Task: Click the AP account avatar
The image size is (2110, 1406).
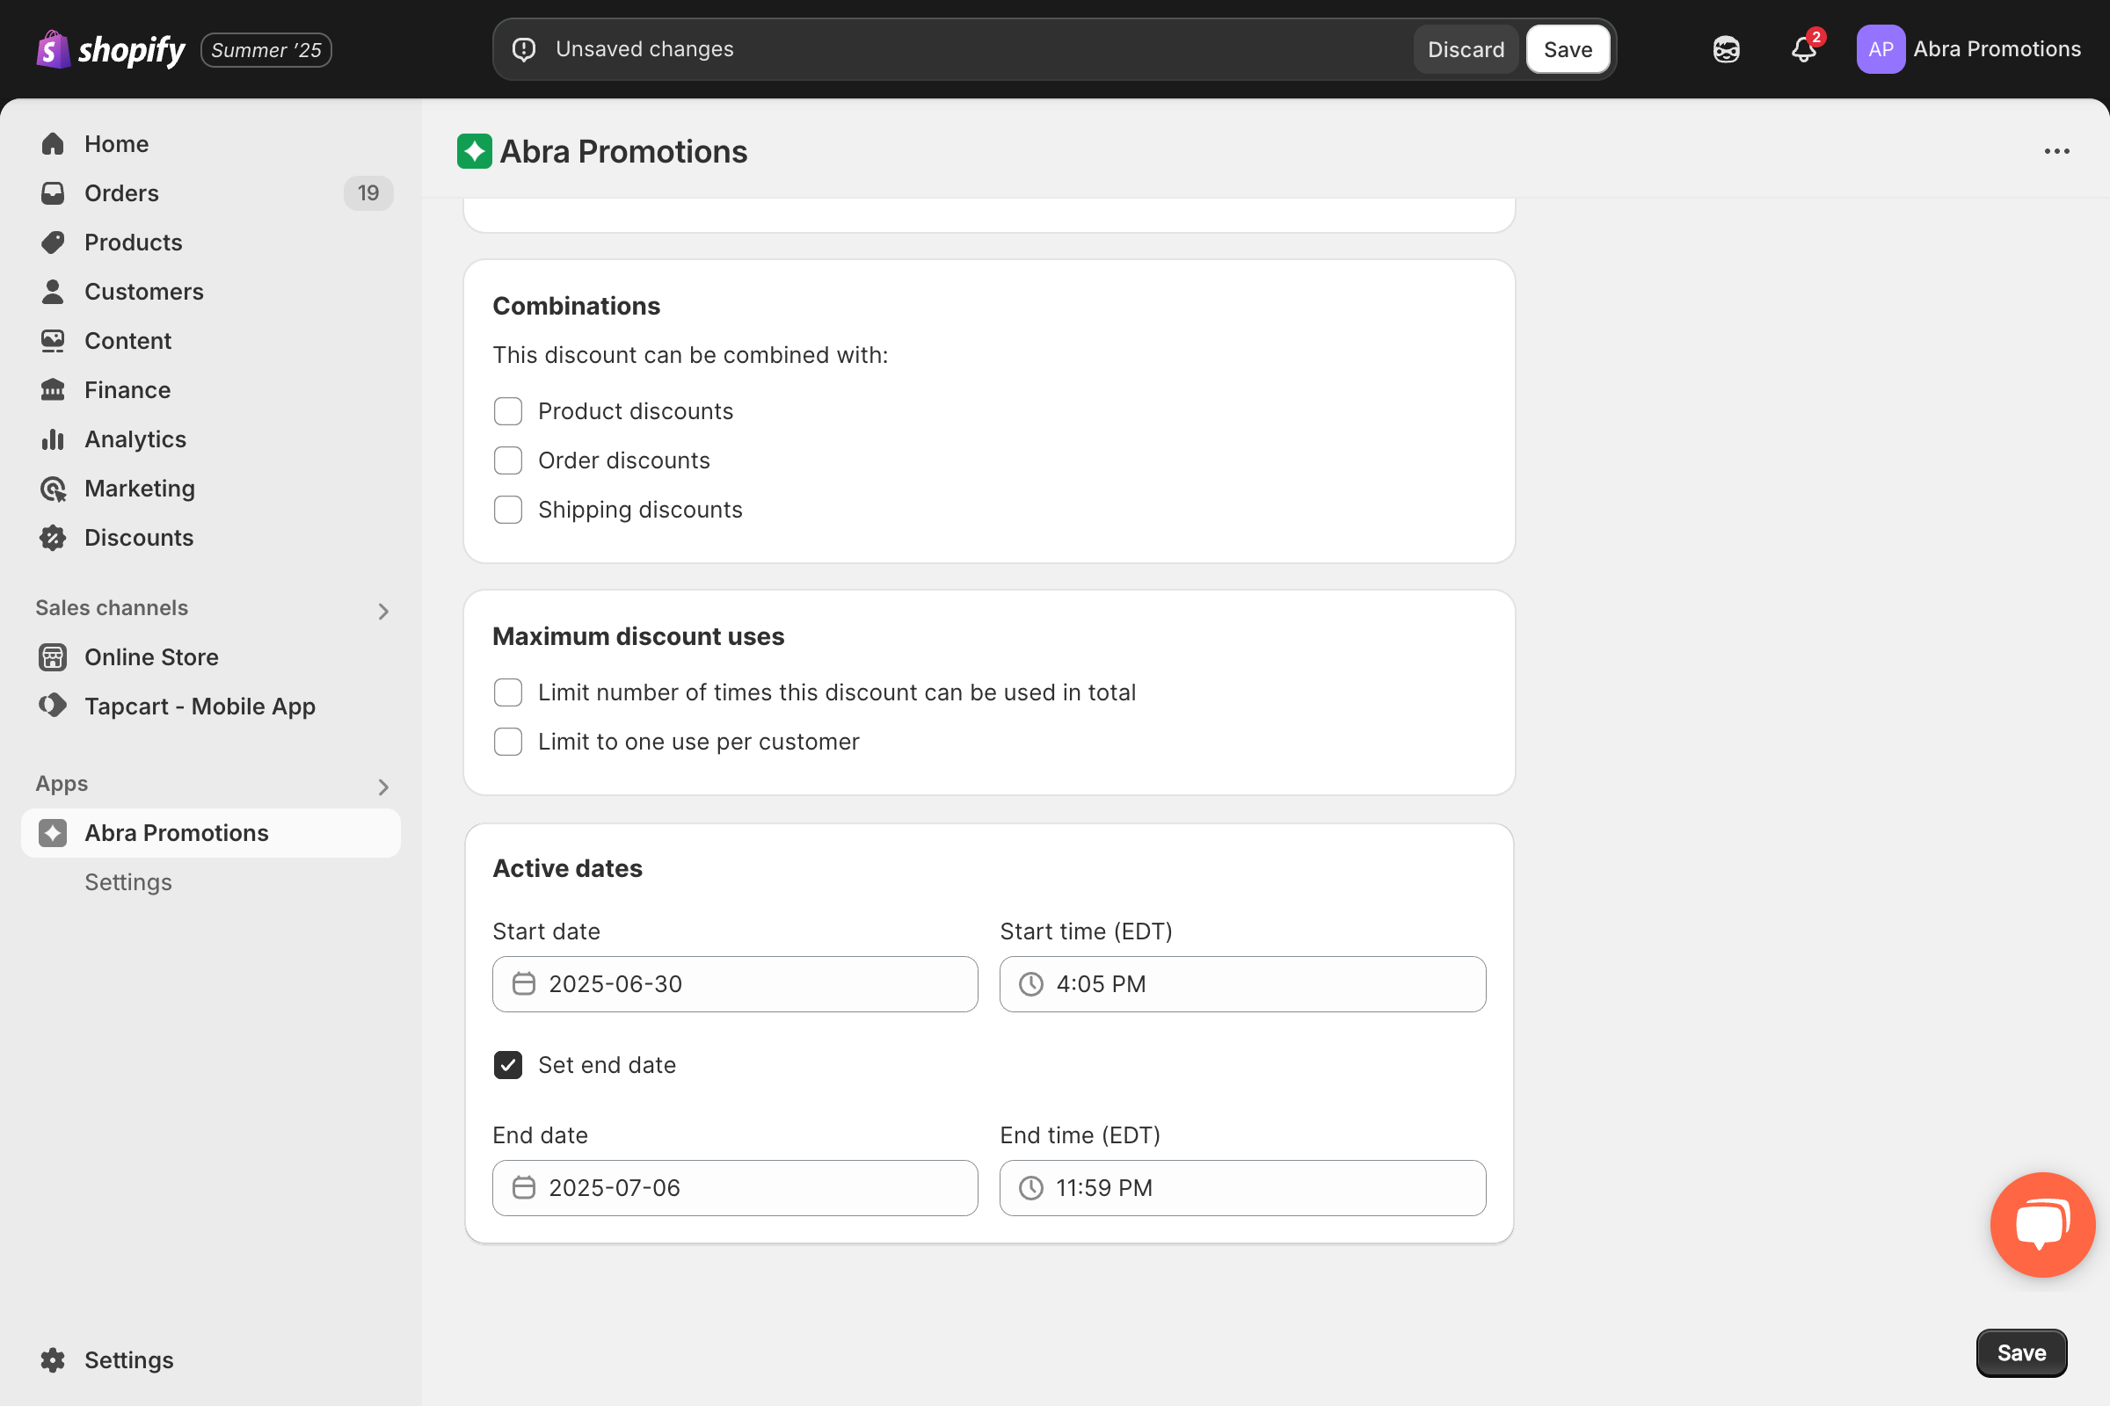Action: click(1881, 49)
